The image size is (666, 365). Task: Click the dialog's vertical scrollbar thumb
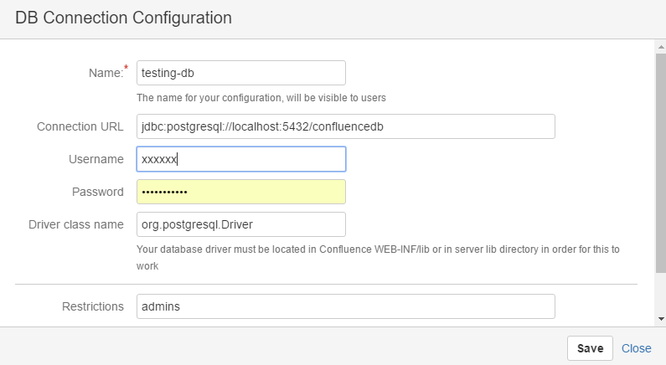tap(660, 159)
